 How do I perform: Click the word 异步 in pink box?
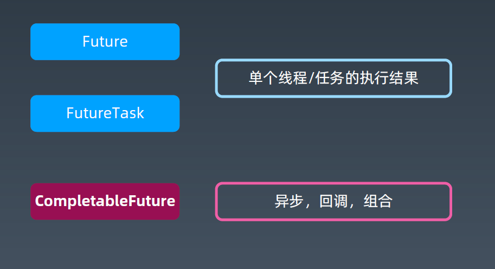tap(288, 201)
